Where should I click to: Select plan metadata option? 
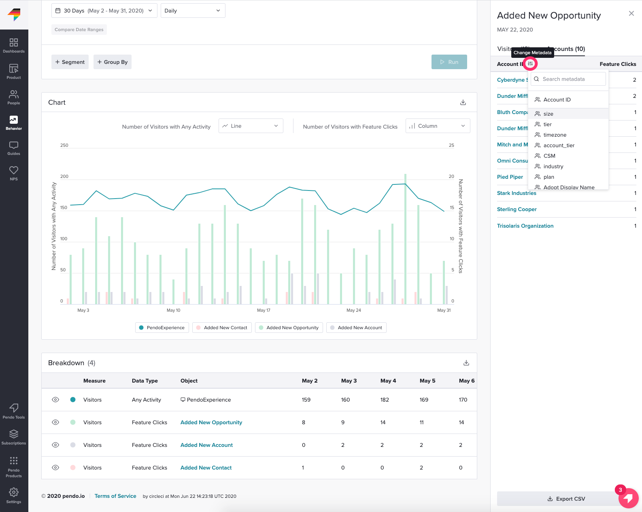tap(568, 177)
